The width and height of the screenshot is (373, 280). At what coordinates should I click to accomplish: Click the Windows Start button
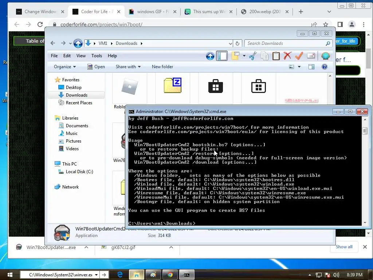point(10,275)
